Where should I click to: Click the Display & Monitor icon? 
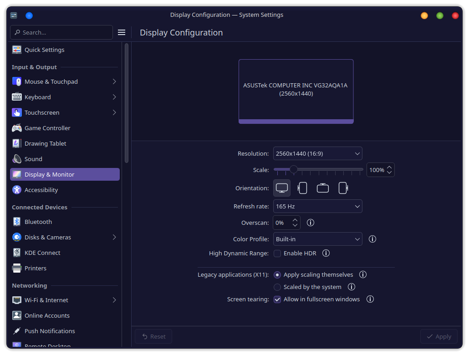click(x=17, y=174)
